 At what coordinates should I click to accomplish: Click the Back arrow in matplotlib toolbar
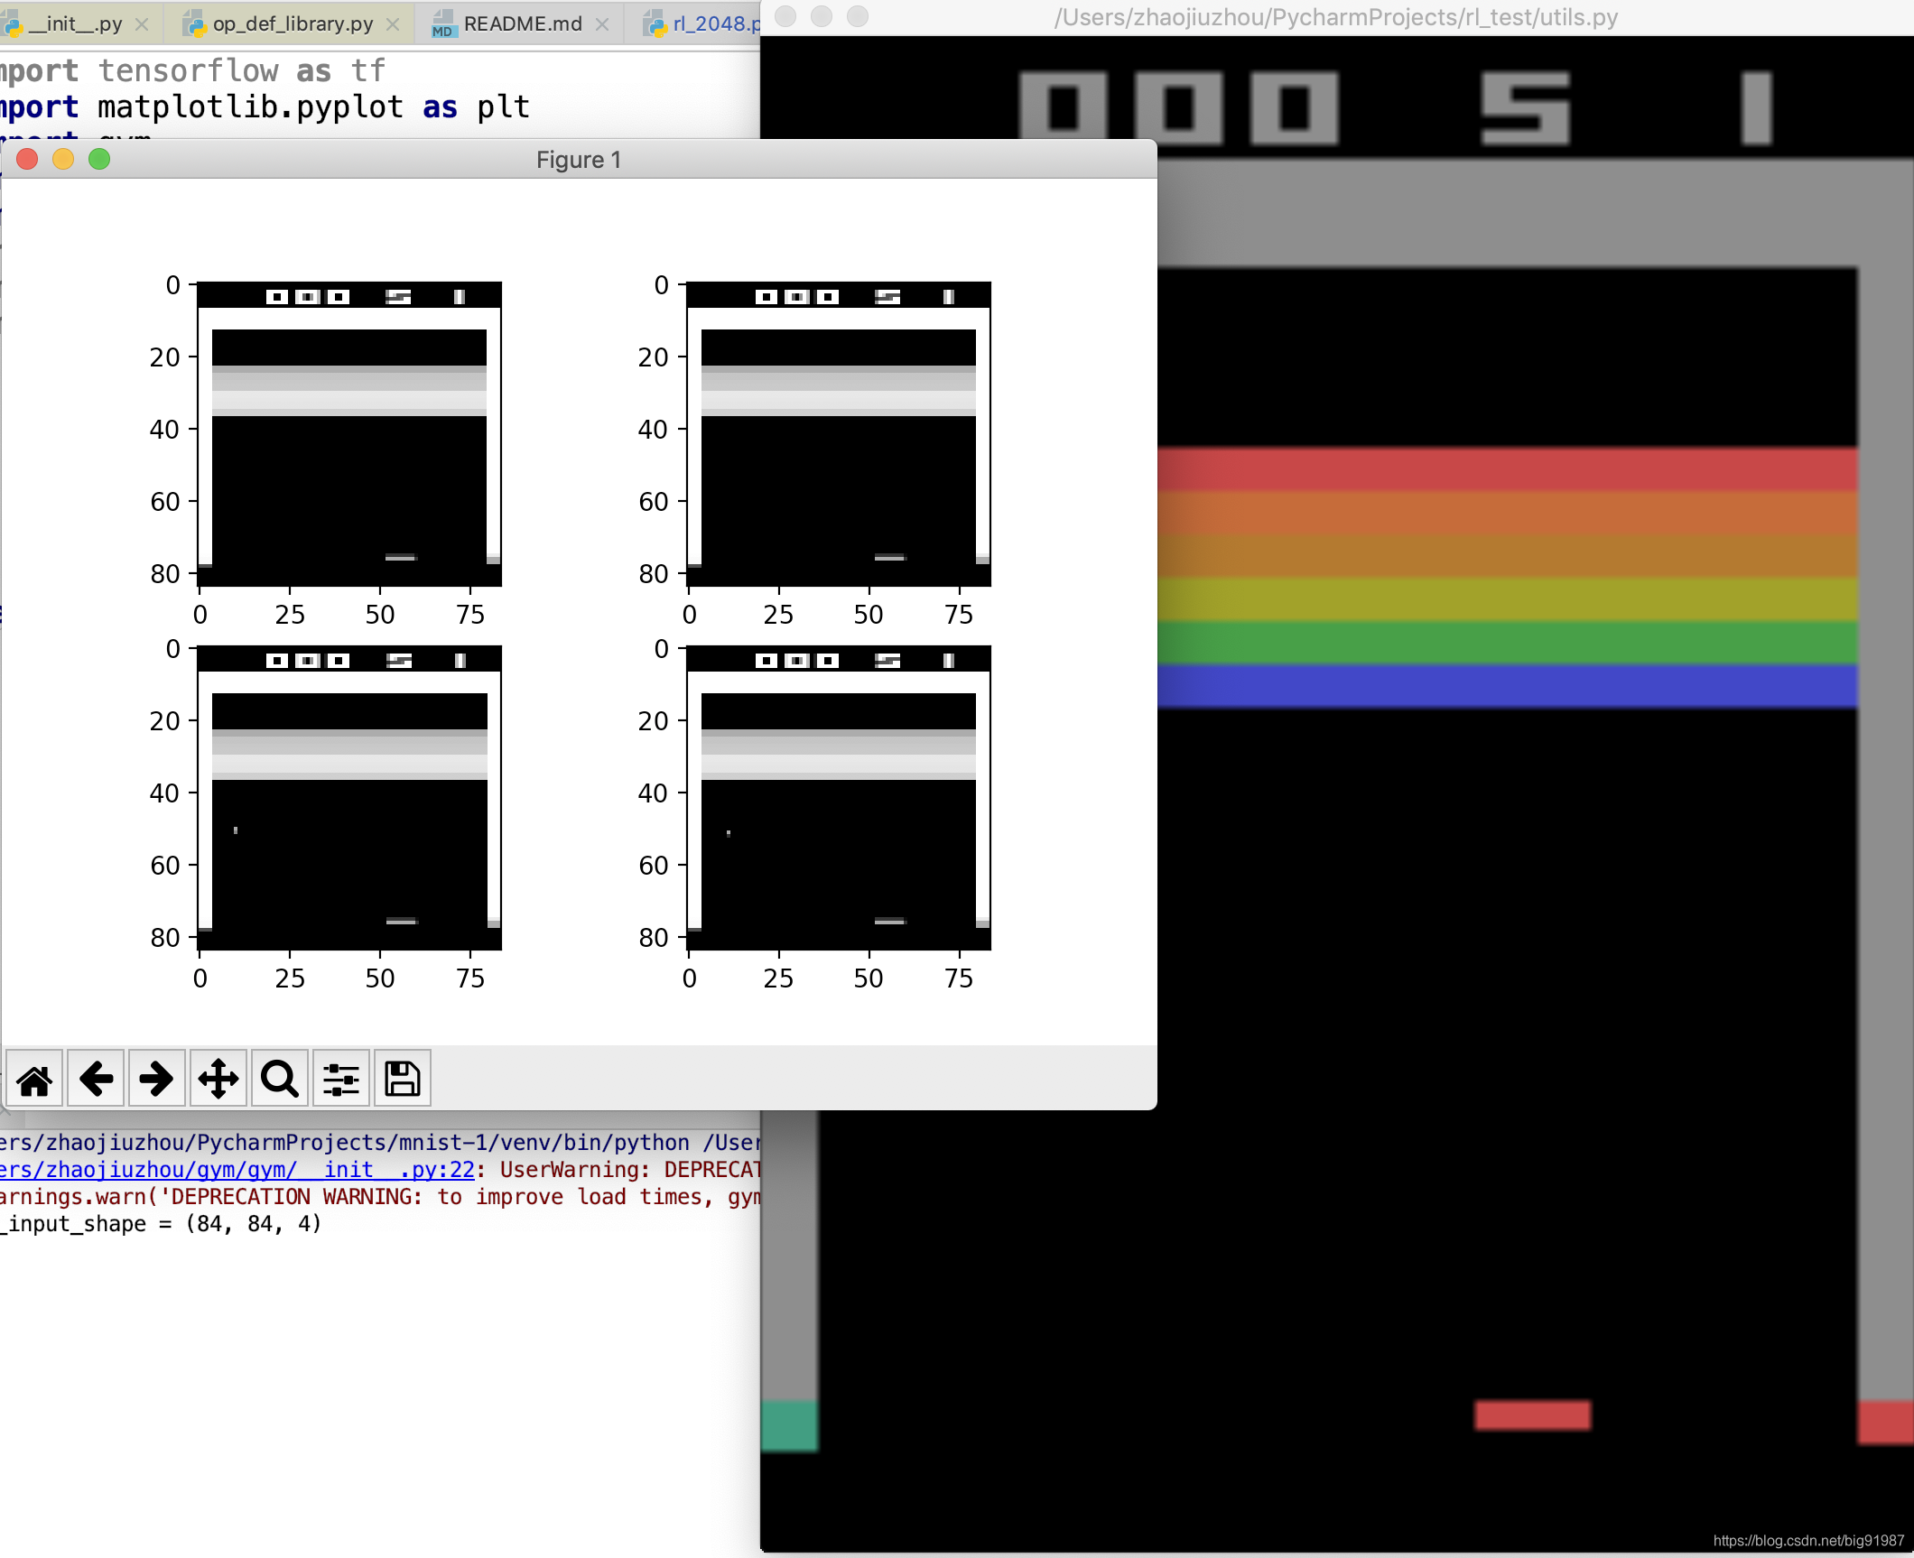(97, 1079)
